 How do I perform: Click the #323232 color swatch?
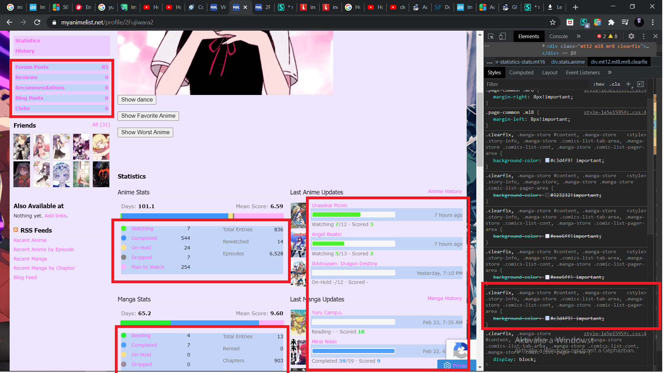click(x=547, y=195)
